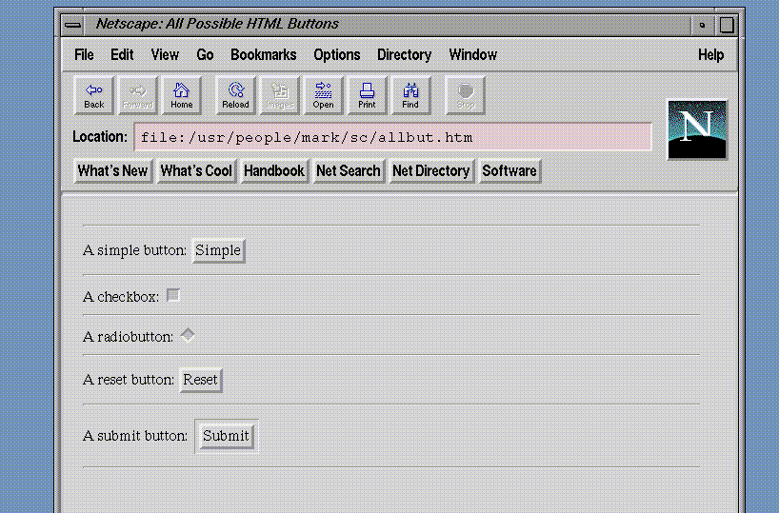This screenshot has height=513, width=779.
Task: Expand the Directory menu
Action: 404,55
